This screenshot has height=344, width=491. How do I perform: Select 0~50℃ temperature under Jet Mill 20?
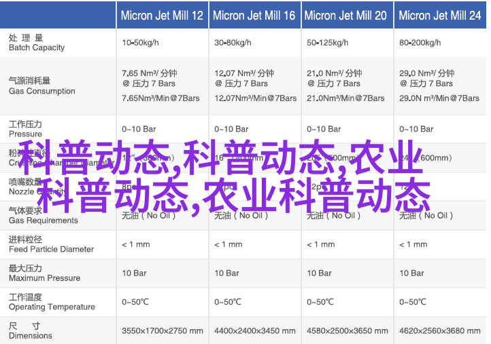point(320,302)
